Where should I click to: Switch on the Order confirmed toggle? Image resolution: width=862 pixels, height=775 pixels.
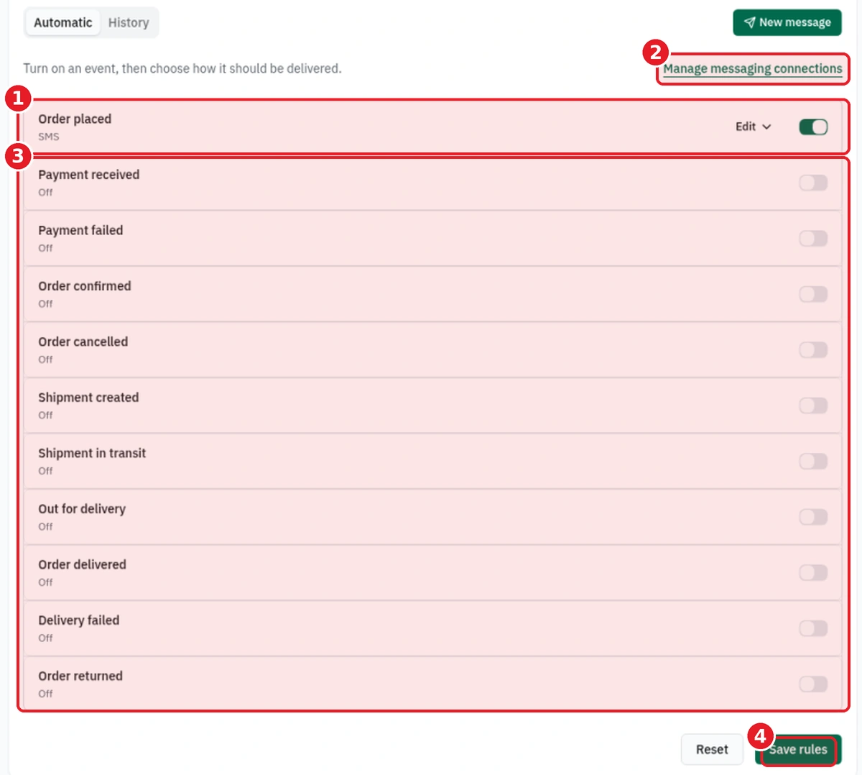coord(813,294)
